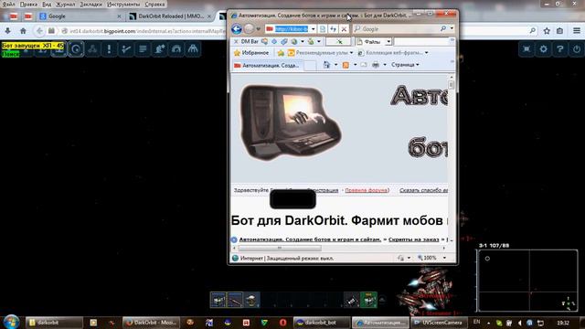Open Firefox Правка menu
The width and height of the screenshot is (585, 329).
(x=28, y=5)
